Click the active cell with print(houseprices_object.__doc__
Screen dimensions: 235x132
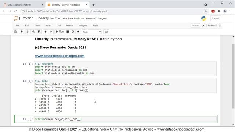click(125, 119)
